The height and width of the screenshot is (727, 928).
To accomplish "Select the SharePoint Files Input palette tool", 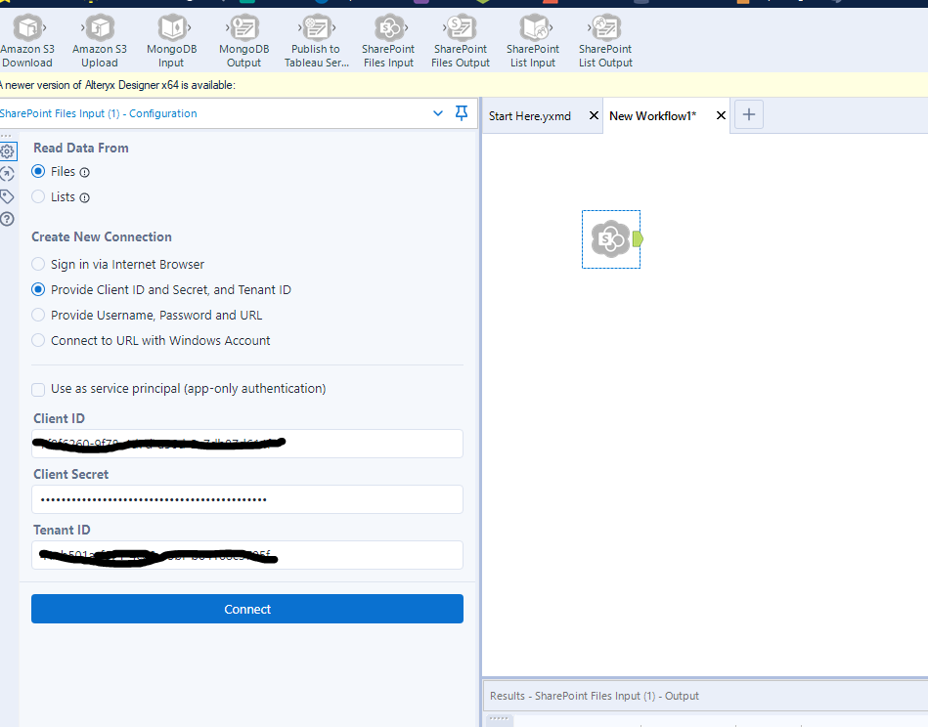I will [x=388, y=41].
